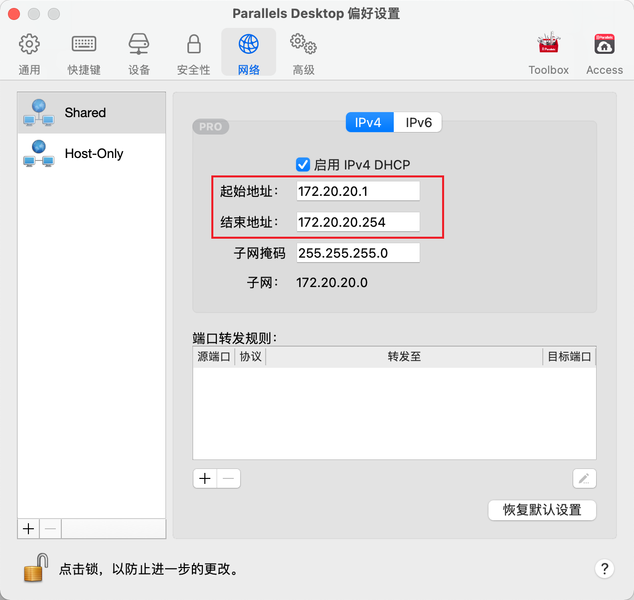The height and width of the screenshot is (600, 634).
Task: Add a network with sidebar plus button
Action: (28, 529)
